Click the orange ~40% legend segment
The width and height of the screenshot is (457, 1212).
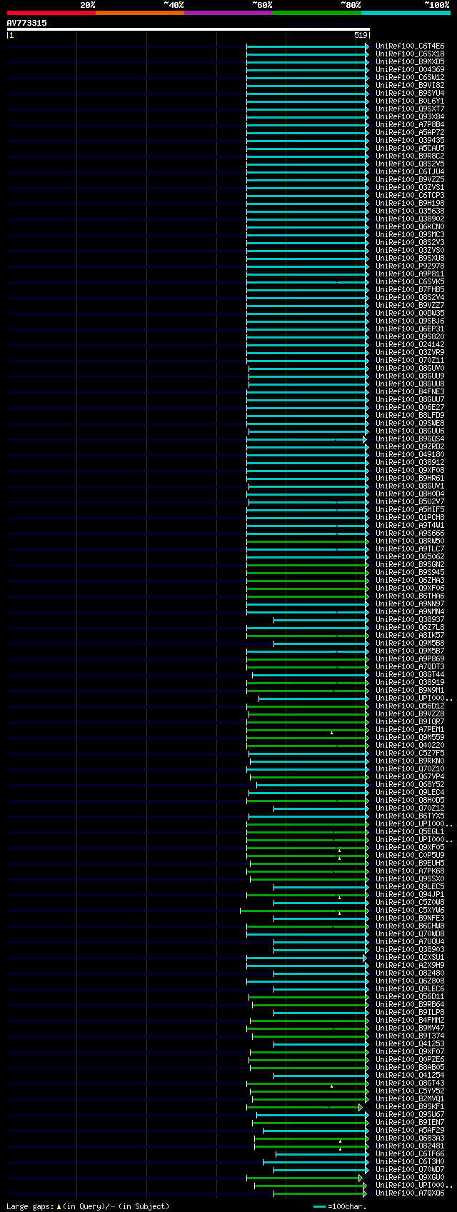tap(140, 13)
